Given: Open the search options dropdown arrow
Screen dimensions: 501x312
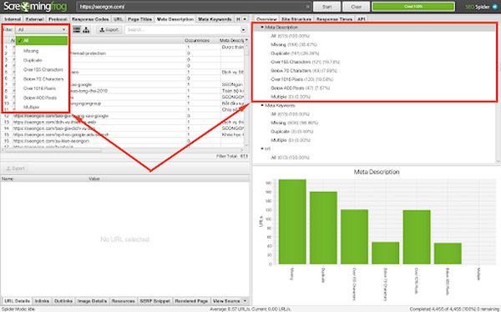Looking at the screenshot, I should click(x=243, y=30).
